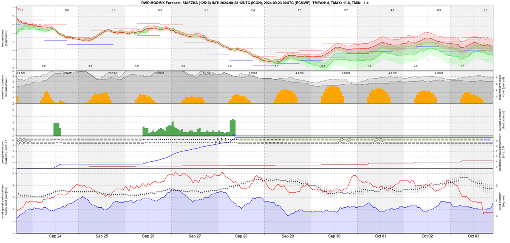Click the 1.7 minimum temperature value

point(462,66)
